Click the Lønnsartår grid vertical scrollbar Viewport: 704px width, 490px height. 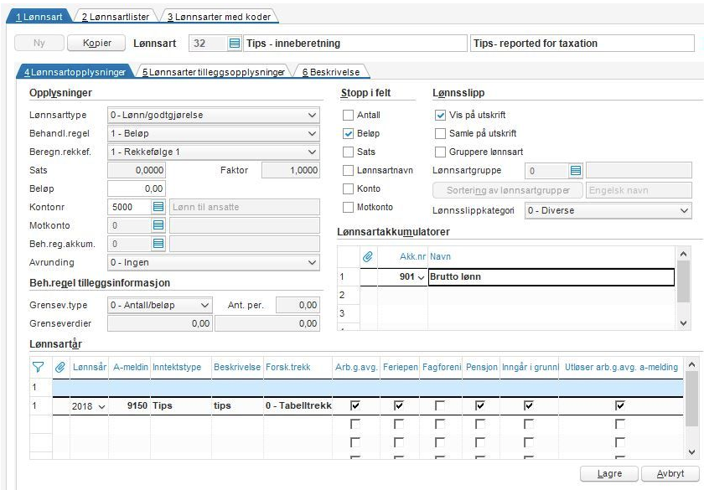[691, 408]
